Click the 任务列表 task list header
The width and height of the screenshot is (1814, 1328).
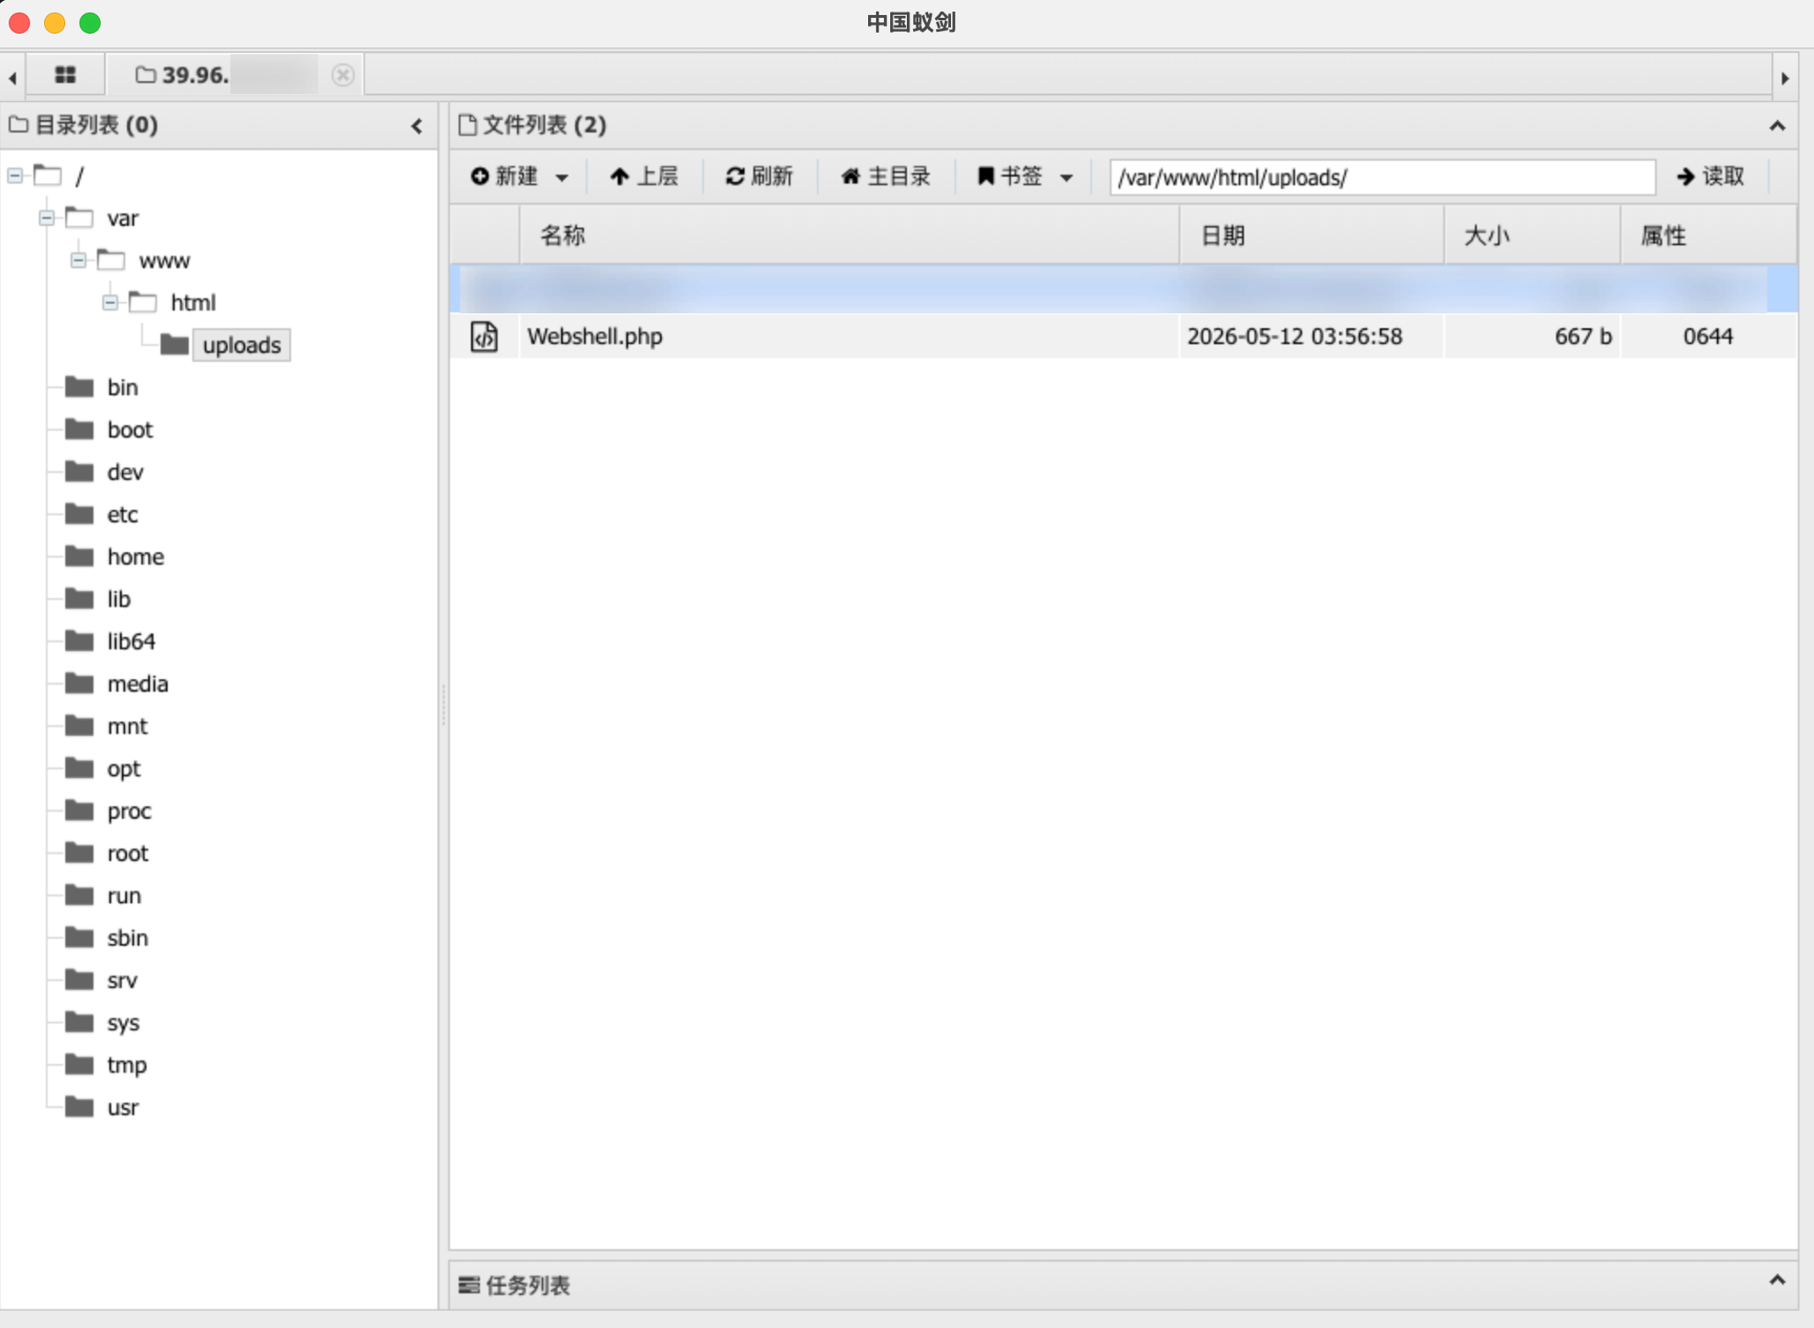tap(514, 1286)
